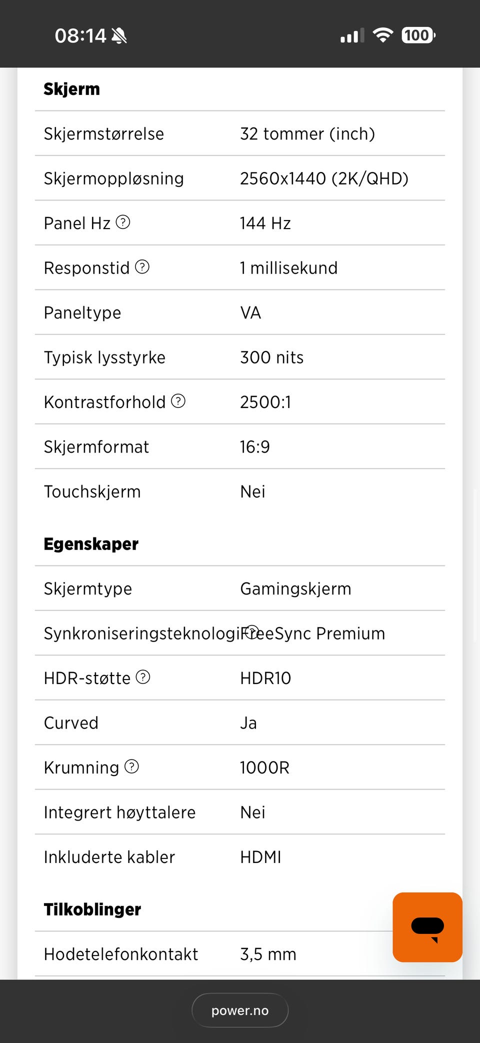Tap the Hodetelefonkontakt row label
480x1043 pixels.
pos(121,954)
